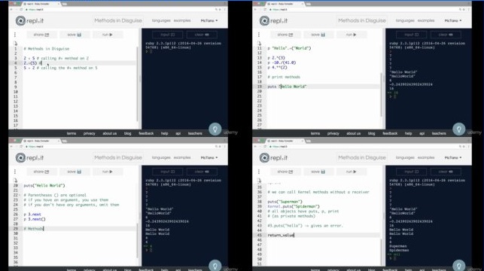Click the lightbulb icon in the return_value window

pos(458,265)
